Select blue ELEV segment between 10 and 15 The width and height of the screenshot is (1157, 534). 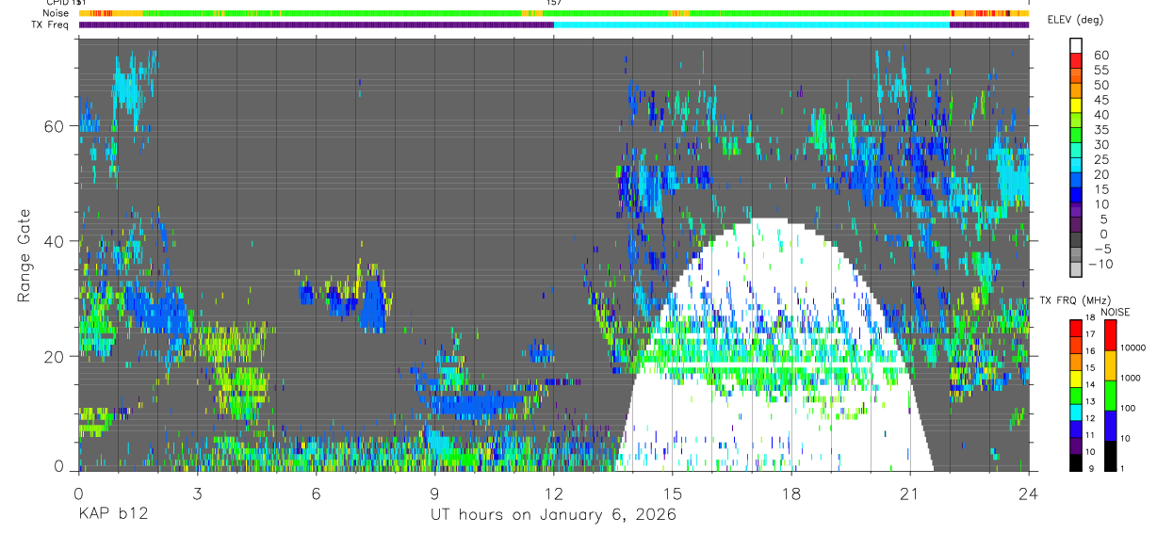point(1077,197)
